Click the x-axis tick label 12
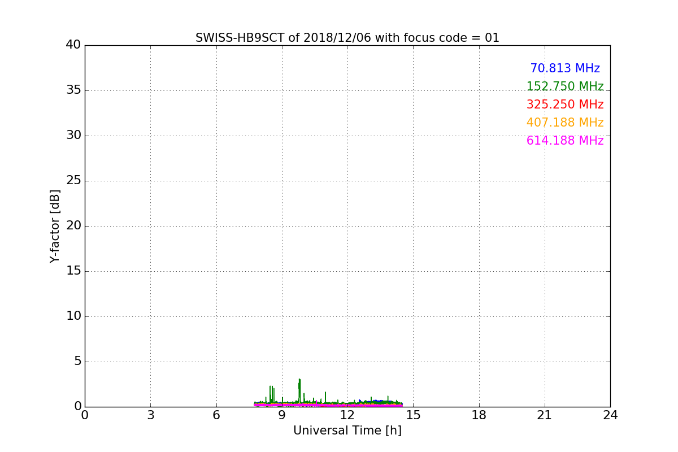 pos(347,415)
